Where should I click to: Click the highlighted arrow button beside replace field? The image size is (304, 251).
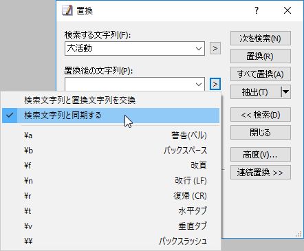click(215, 84)
